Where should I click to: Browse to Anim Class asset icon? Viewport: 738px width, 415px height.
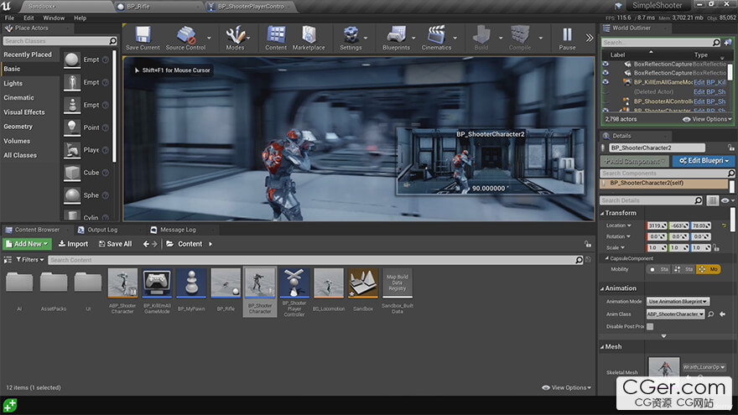(710, 314)
